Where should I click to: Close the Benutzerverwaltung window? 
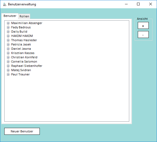point(151,4)
